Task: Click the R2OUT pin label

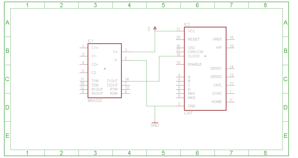Action: (97, 93)
